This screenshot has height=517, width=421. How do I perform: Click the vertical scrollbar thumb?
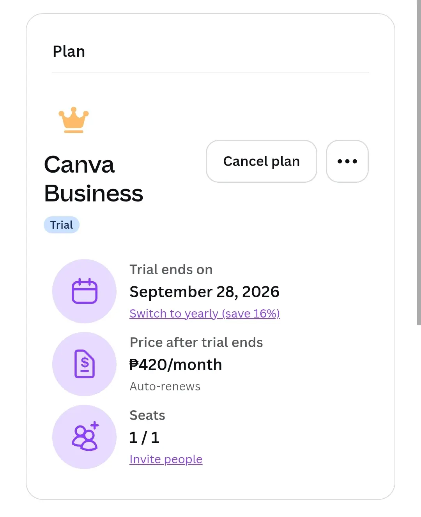click(419, 162)
